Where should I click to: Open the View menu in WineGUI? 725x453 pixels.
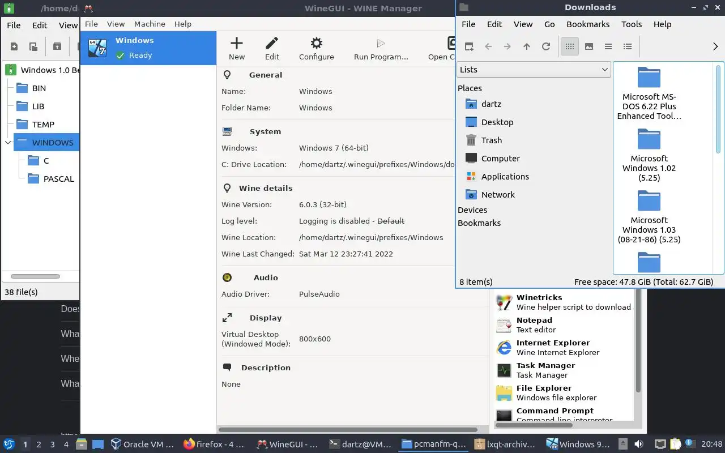tap(116, 24)
